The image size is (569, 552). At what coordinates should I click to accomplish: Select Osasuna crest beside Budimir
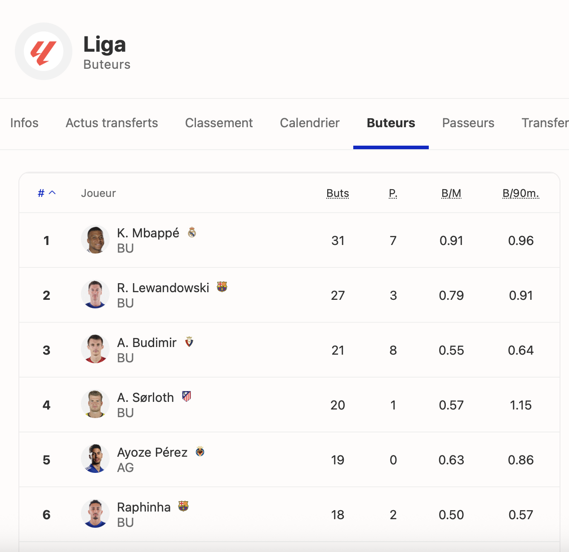coord(189,342)
